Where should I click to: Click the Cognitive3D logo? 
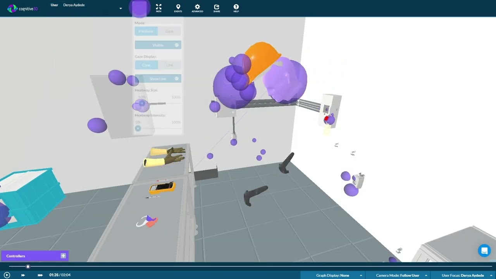click(22, 8)
